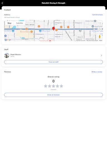
Task: Click the restaurant marker beside the red pin
Action: [56, 30]
